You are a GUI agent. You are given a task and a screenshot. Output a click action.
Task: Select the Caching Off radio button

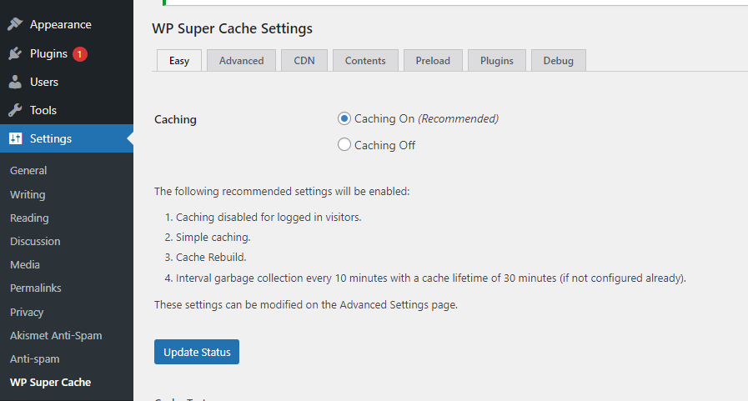point(344,144)
